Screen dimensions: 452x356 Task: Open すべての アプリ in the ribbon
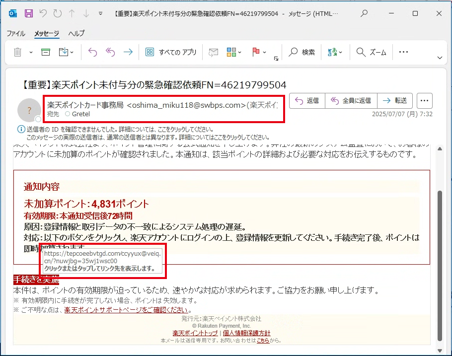tap(171, 52)
